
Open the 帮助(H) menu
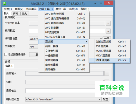click(85, 9)
